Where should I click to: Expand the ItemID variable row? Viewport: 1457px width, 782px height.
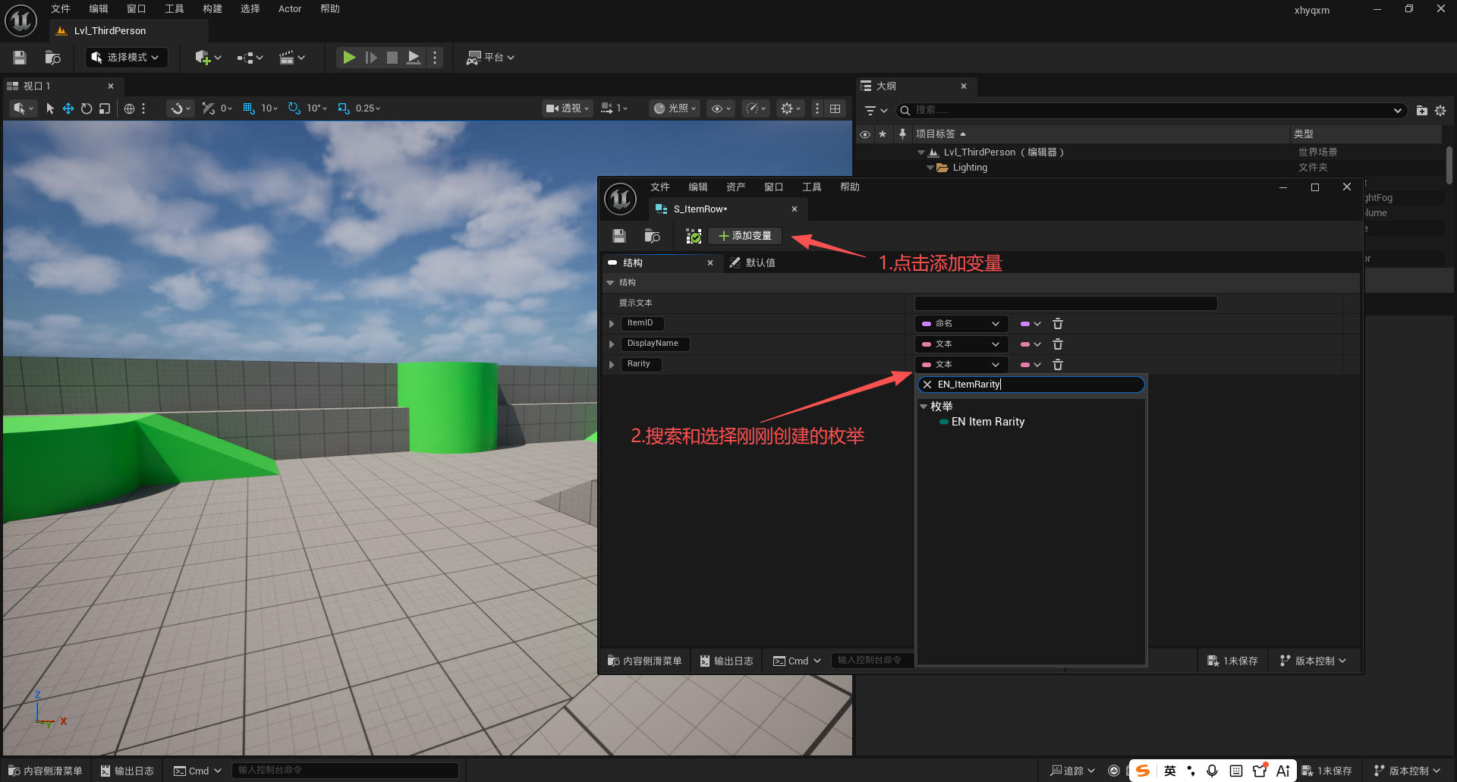tap(612, 324)
